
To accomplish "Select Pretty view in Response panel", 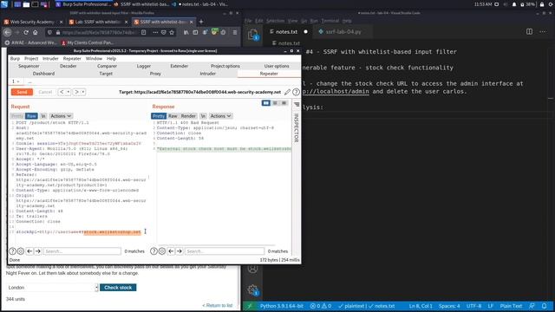I will click(159, 116).
